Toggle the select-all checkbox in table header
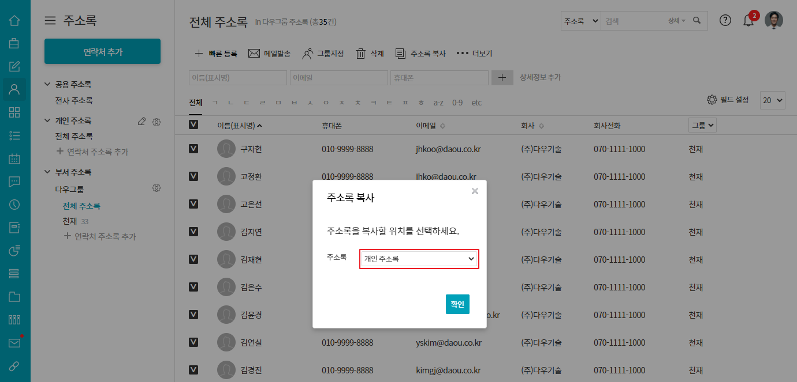Screen dimensions: 797x382 click(x=193, y=125)
